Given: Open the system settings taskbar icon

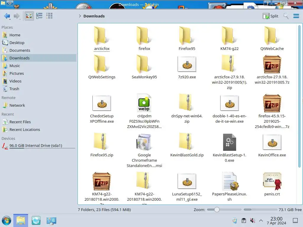Looking at the screenshot, I should pos(51,220).
